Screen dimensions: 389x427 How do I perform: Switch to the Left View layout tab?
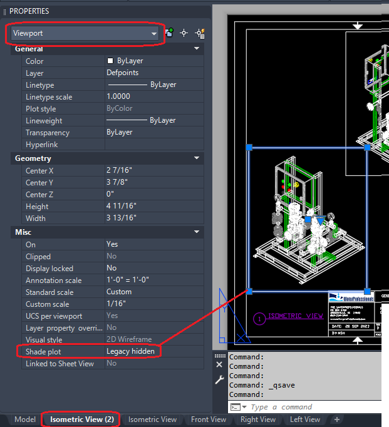click(x=305, y=419)
